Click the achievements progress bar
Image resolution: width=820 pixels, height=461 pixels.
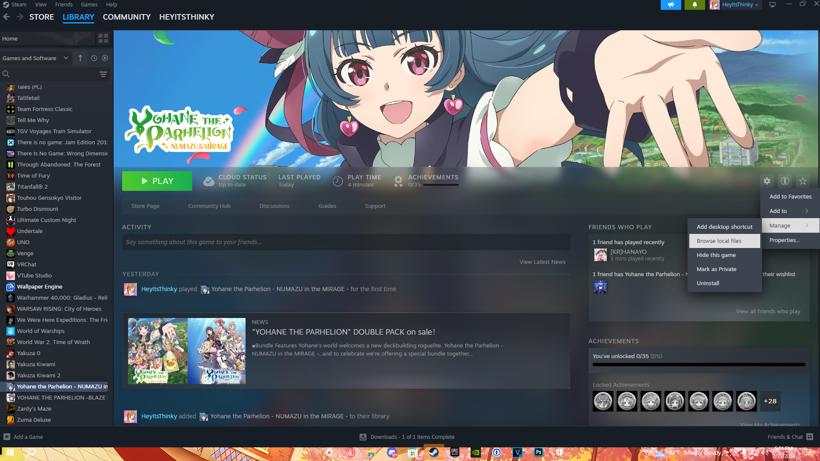(x=699, y=365)
